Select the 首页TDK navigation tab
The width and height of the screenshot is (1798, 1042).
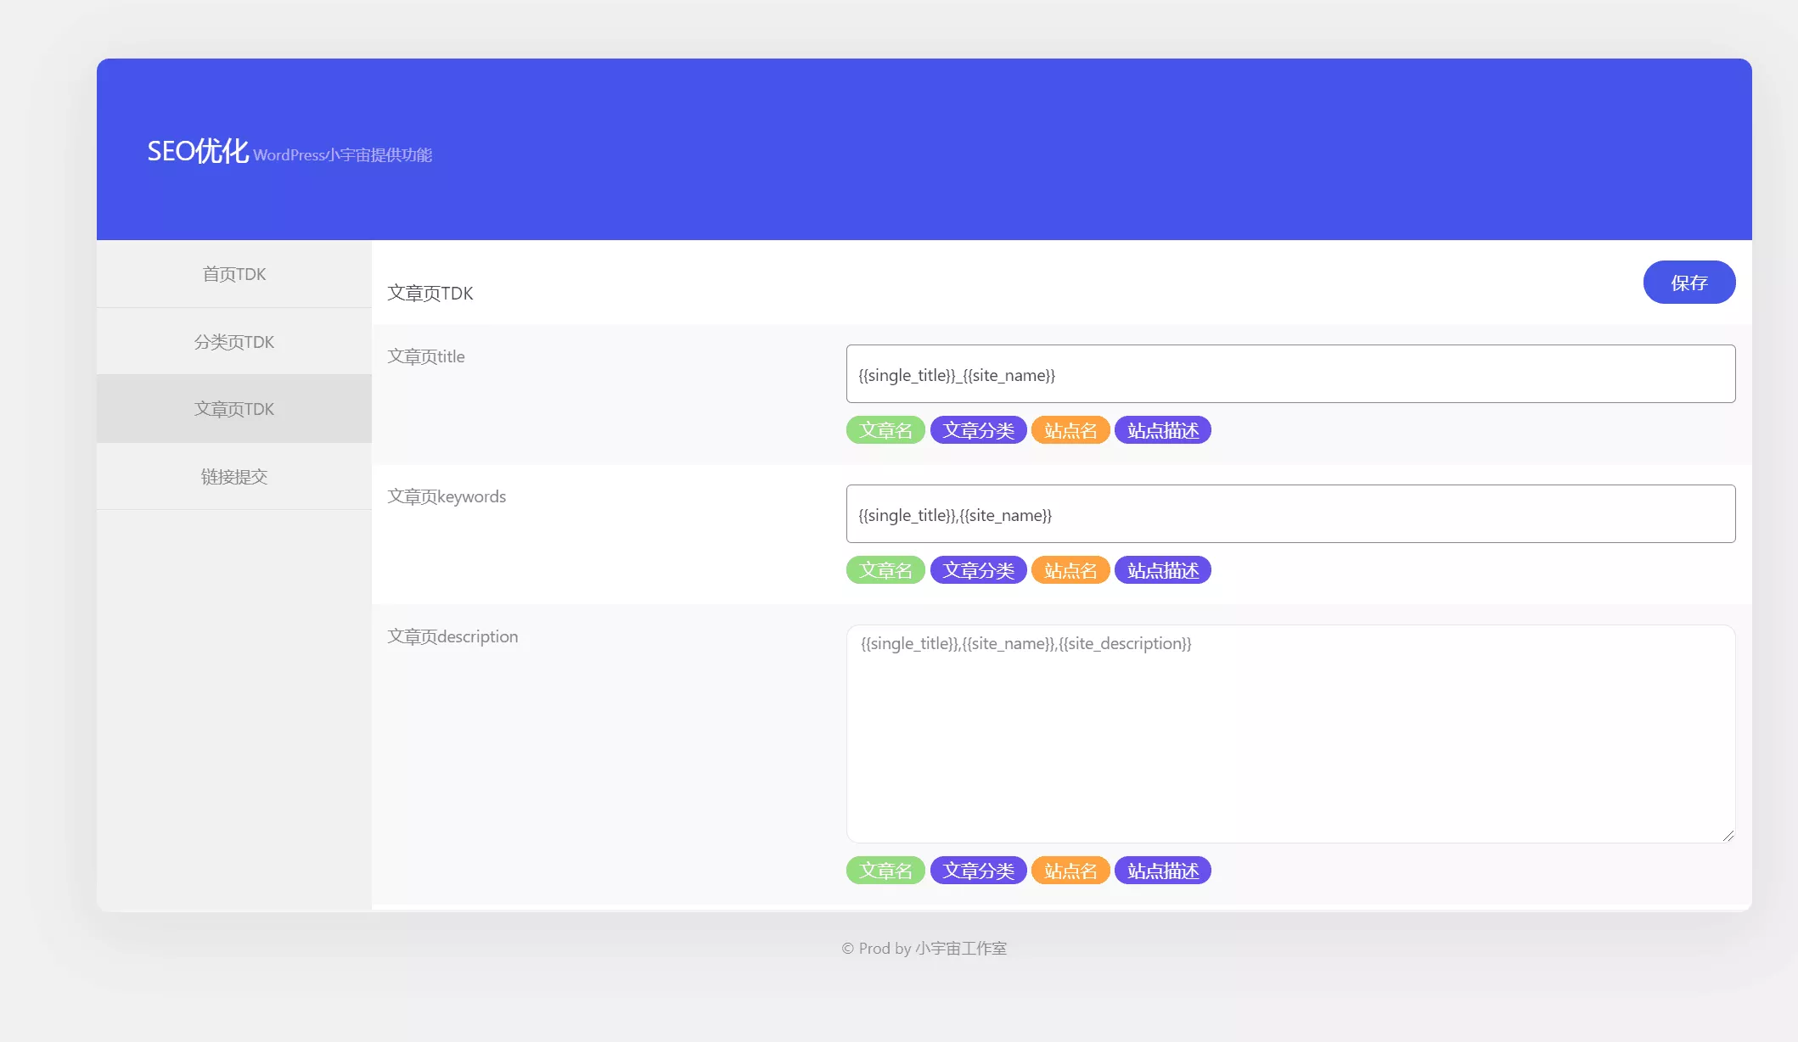pyautogui.click(x=233, y=273)
